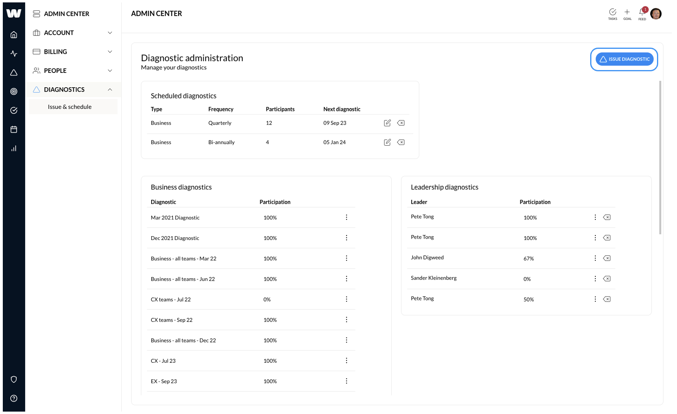The height and width of the screenshot is (414, 677).
Task: Open the target goals icon in left rail
Action: 14,92
